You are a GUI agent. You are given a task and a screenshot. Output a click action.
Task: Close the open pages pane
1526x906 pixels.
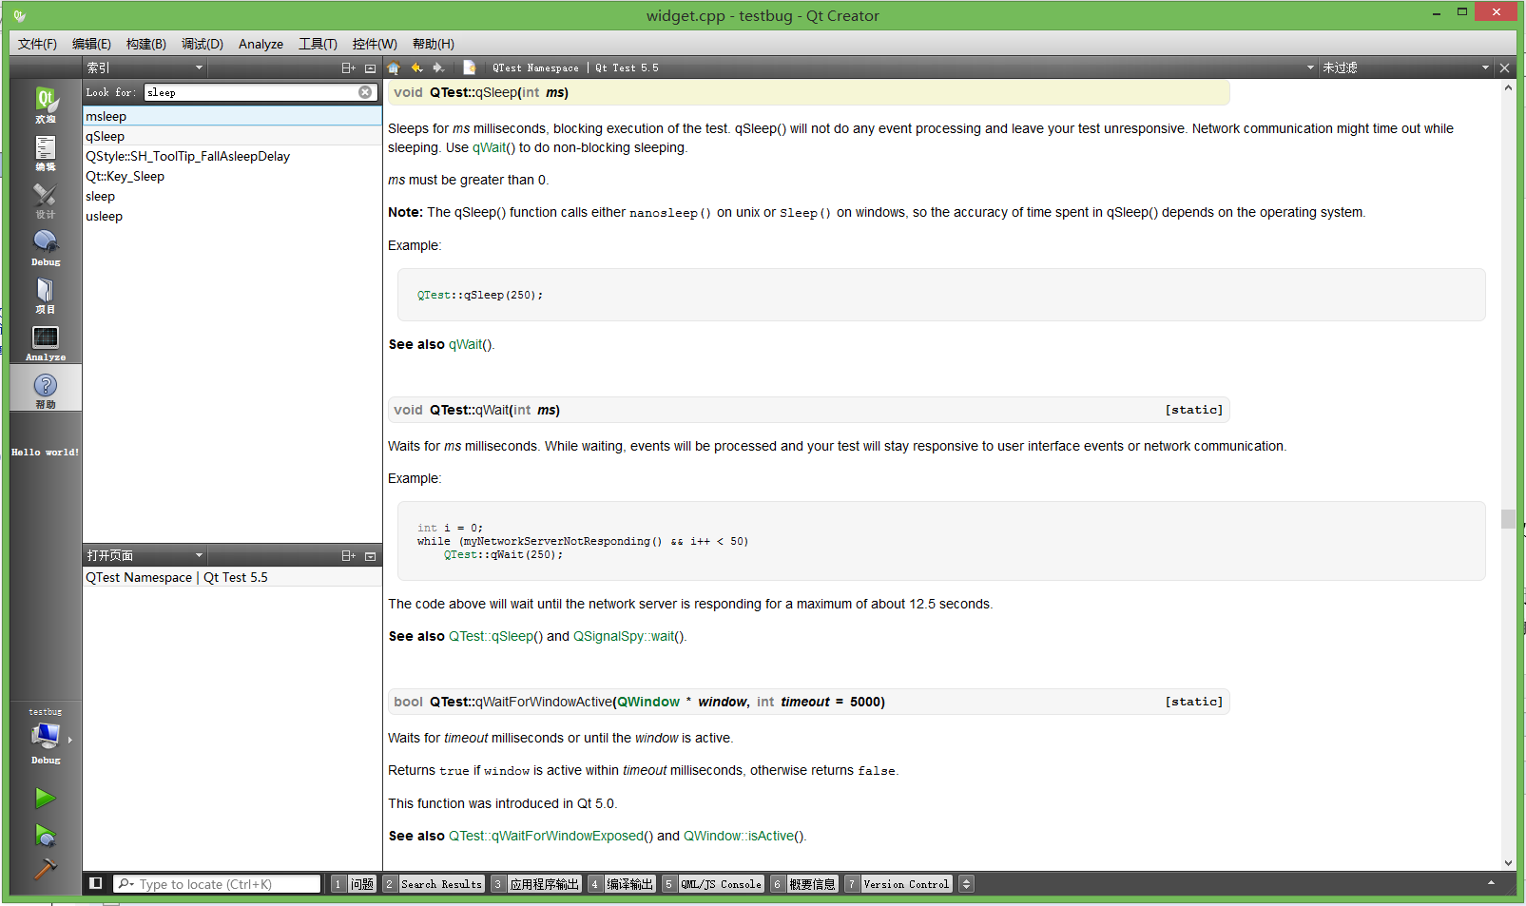click(x=371, y=555)
